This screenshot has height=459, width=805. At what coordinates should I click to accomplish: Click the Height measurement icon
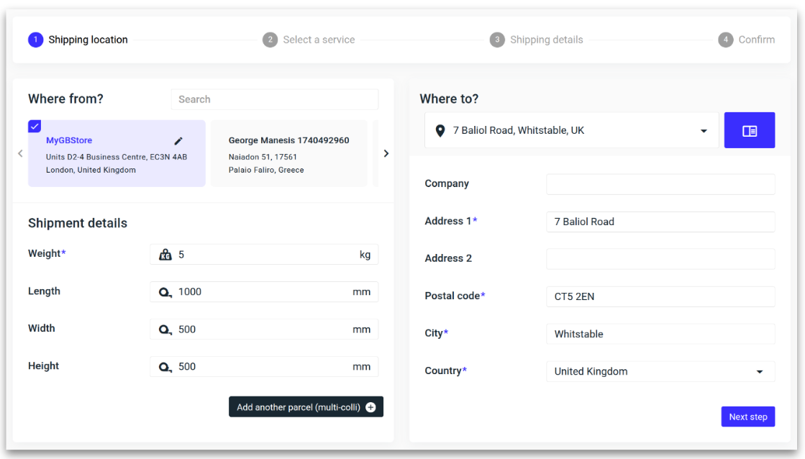[x=165, y=367]
